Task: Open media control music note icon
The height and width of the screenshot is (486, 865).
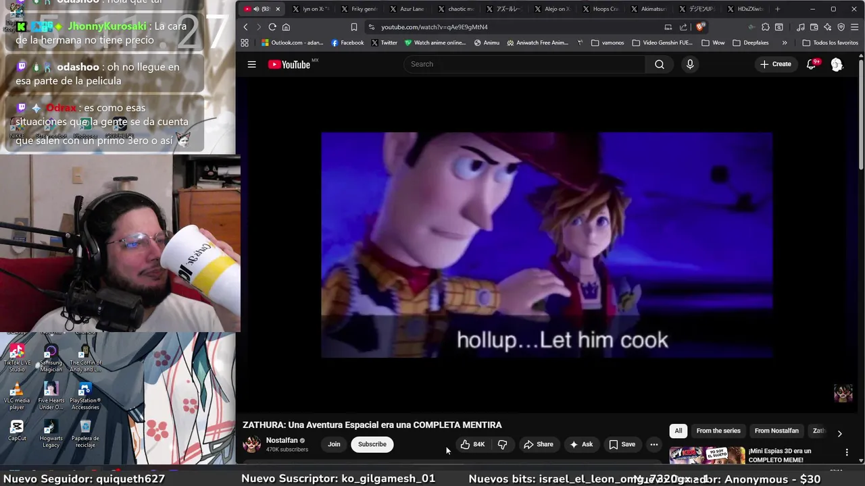Action: coord(800,27)
